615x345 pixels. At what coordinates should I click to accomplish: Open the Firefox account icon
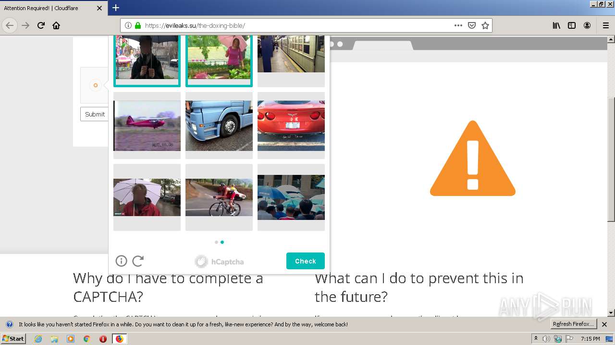point(587,25)
